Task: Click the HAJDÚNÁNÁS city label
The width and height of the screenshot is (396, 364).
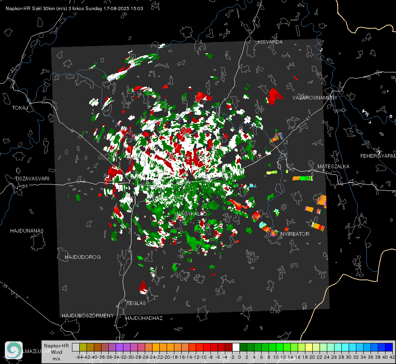Action: click(27, 231)
